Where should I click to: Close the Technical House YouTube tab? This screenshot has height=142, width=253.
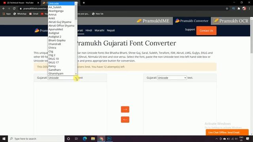(x=38, y=3)
